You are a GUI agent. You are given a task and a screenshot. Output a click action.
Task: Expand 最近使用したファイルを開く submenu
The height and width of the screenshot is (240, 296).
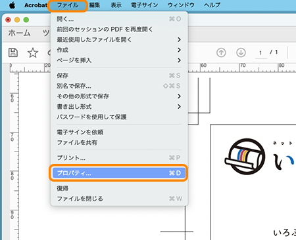click(119, 39)
